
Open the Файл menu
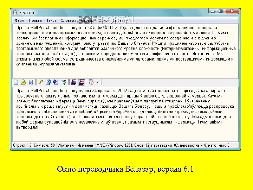[x=19, y=20]
